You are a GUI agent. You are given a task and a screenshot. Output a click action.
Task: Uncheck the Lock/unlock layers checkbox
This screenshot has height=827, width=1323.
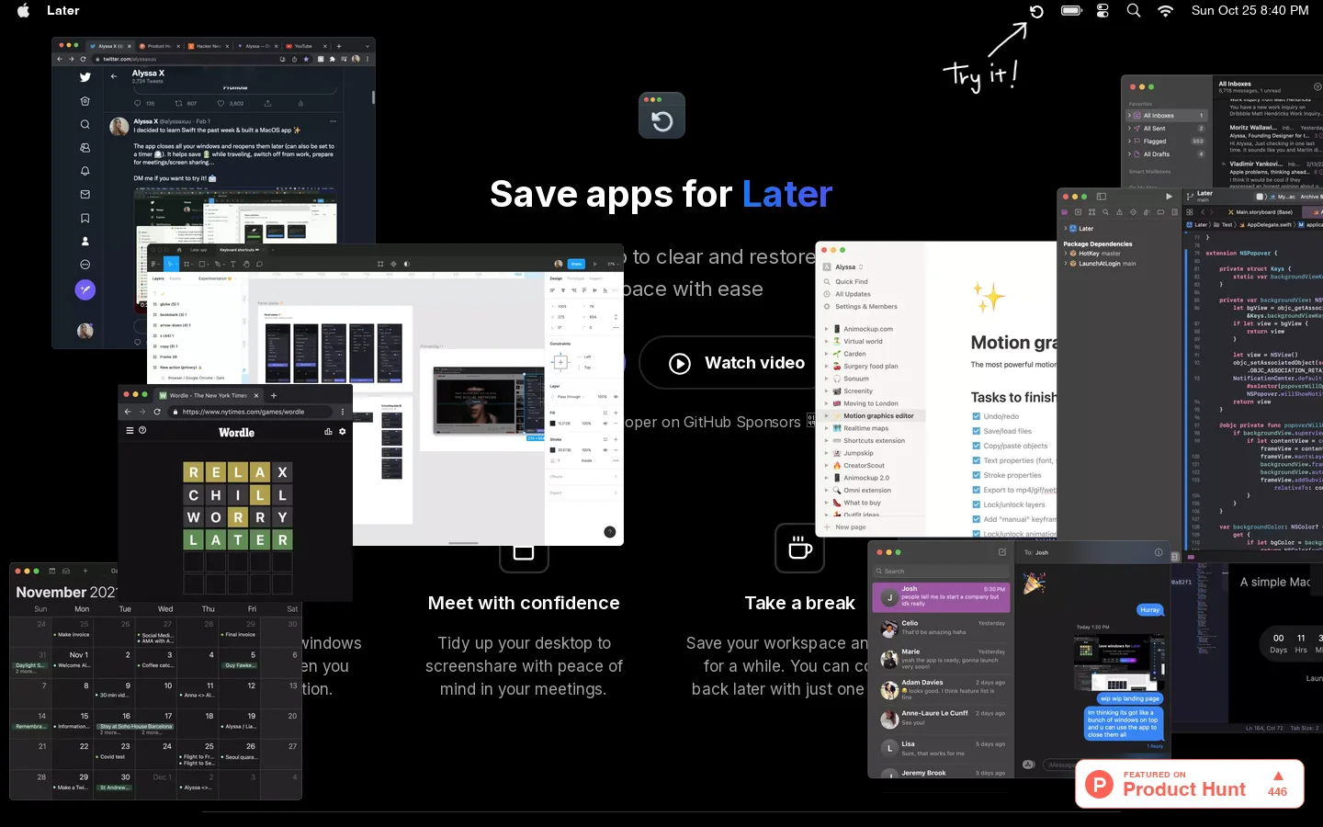pyautogui.click(x=976, y=504)
